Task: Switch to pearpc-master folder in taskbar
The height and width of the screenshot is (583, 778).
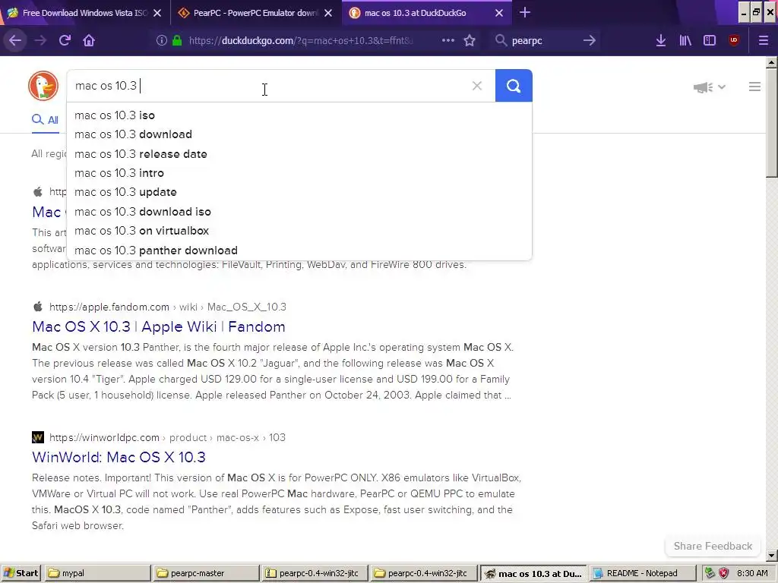Action: [x=206, y=574]
